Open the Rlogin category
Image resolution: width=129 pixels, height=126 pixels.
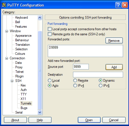click(20, 76)
